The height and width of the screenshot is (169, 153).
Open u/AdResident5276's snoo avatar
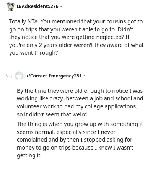tap(11, 6)
